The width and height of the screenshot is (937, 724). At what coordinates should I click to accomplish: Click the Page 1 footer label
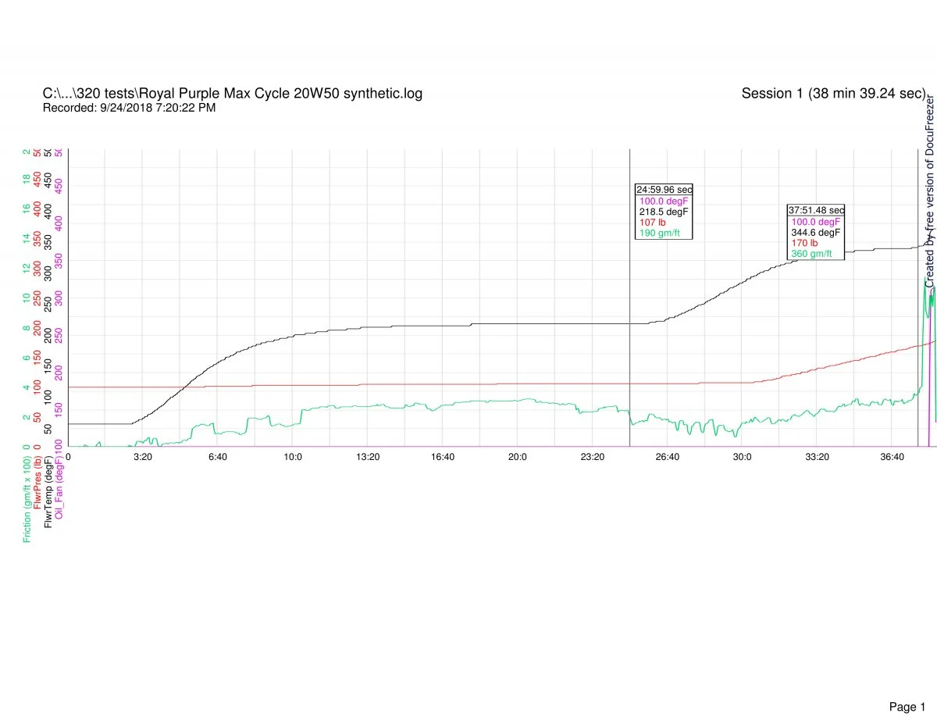(x=907, y=686)
